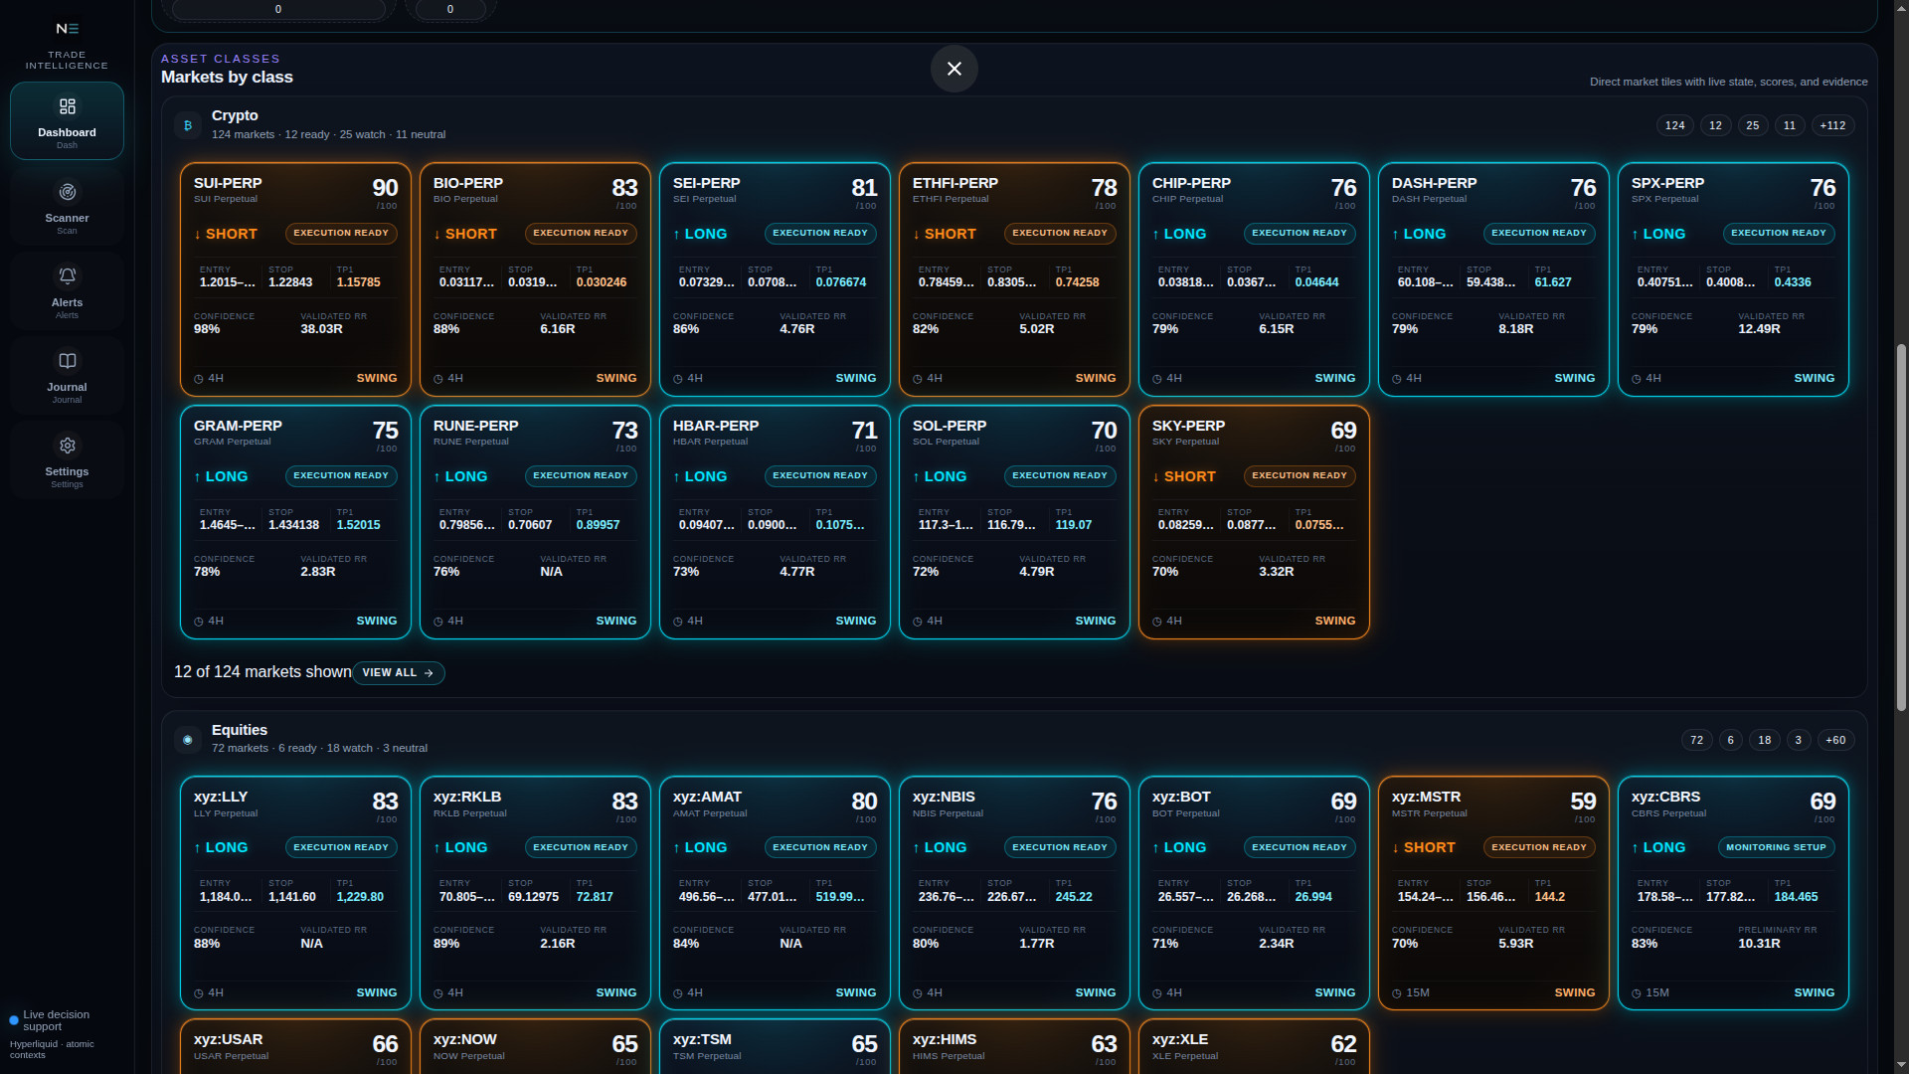Close the overlay with the X button

(954, 69)
